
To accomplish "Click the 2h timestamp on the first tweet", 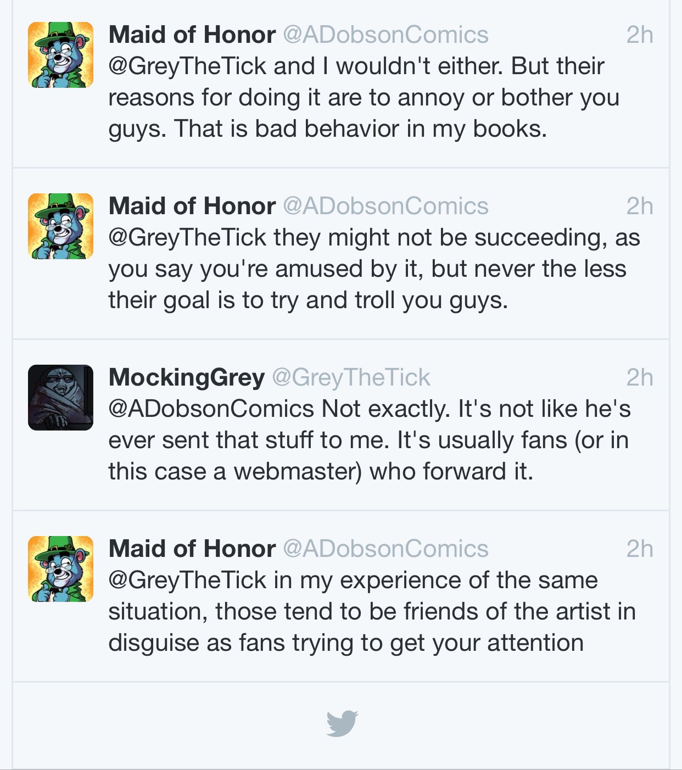I will click(640, 35).
